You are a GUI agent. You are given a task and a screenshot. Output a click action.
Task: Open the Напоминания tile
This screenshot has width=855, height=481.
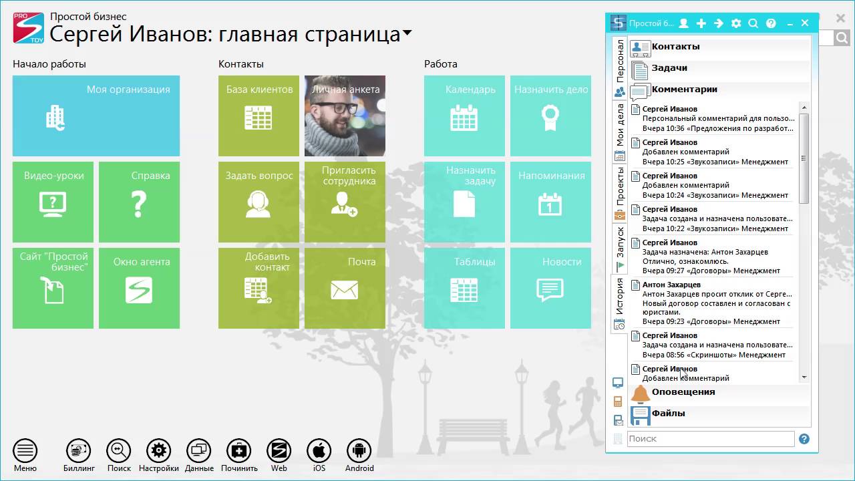pyautogui.click(x=550, y=202)
